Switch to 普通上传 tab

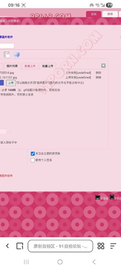[x=30, y=66]
